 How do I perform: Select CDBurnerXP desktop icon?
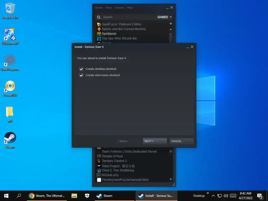(10, 36)
